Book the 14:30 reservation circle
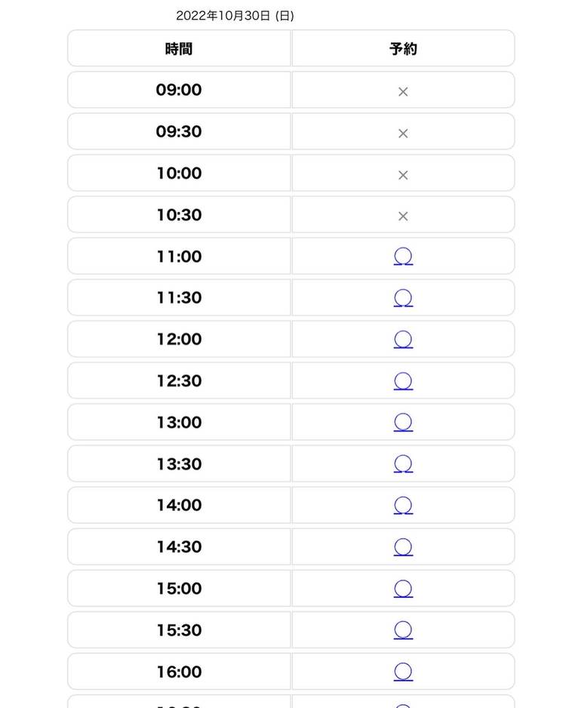Image resolution: width=566 pixels, height=708 pixels. pos(403,547)
